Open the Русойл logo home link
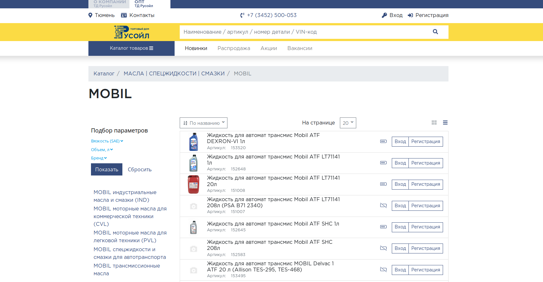Screen dimensions: 543x282 click(x=132, y=32)
